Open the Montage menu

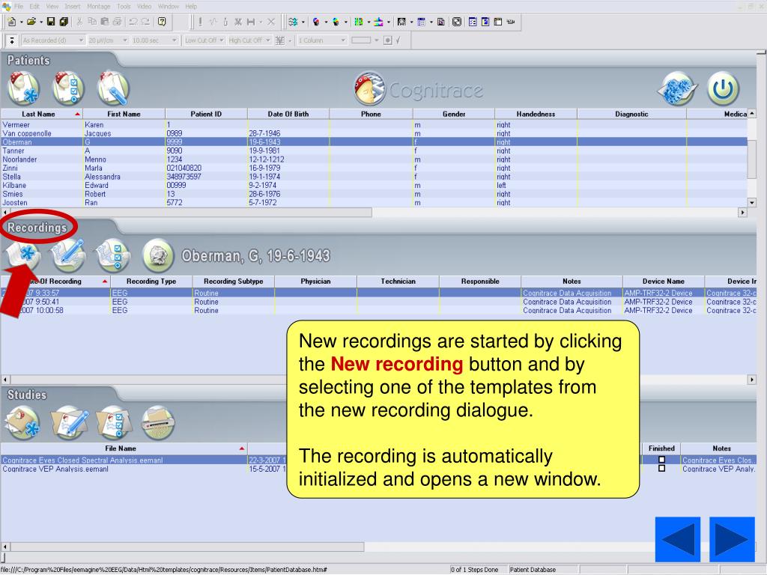click(98, 6)
